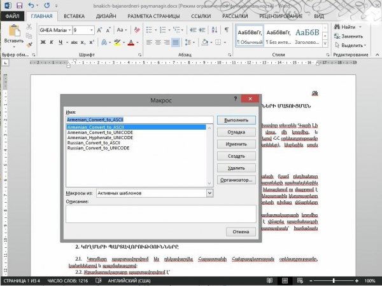Screen dimensions: 382x286
Task: Click the Format Painter brush icon
Action: click(29, 44)
